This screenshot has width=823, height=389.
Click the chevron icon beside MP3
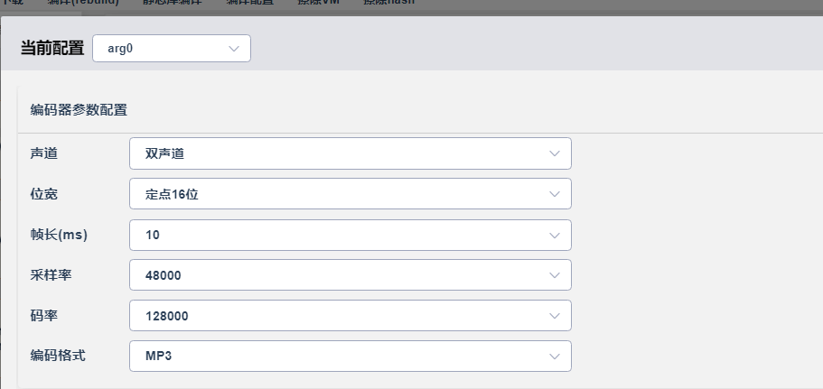pos(555,357)
